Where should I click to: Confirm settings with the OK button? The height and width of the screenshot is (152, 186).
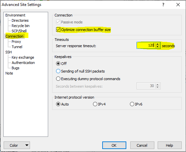(x=114, y=145)
